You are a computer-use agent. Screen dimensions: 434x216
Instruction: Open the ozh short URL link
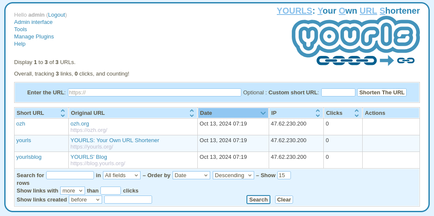coord(21,124)
